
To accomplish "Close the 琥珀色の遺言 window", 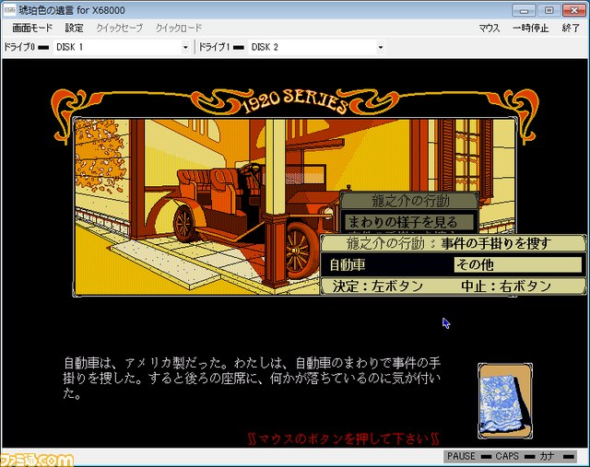I will pyautogui.click(x=574, y=10).
